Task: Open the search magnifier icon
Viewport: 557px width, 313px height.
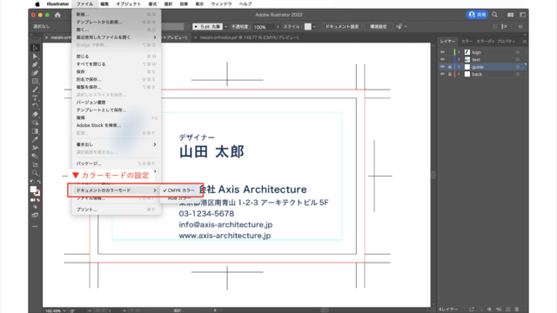Action: pos(494,15)
